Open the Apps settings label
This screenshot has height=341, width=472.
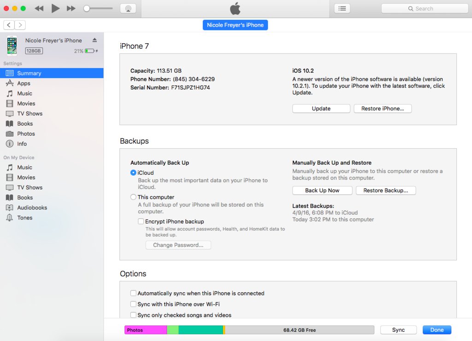click(24, 83)
